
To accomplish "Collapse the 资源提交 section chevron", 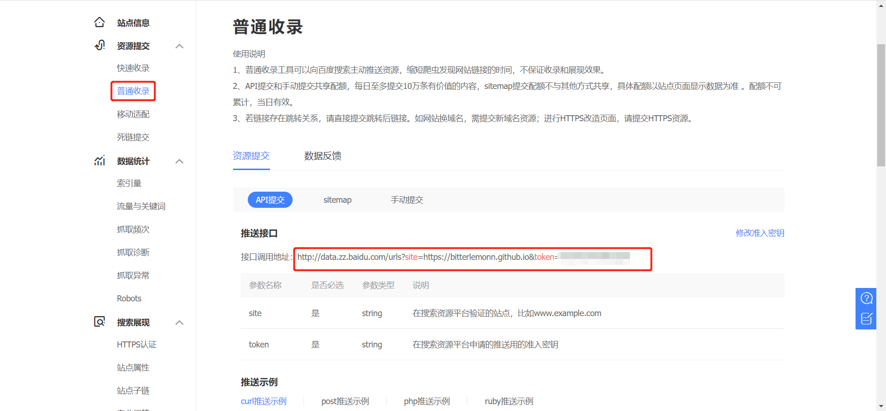I will (x=180, y=46).
